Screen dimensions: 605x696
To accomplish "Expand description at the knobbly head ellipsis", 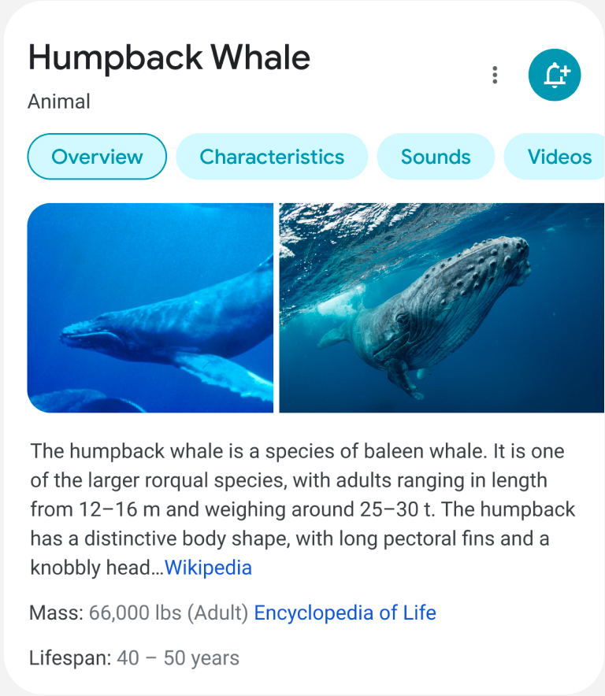I will click(x=158, y=568).
